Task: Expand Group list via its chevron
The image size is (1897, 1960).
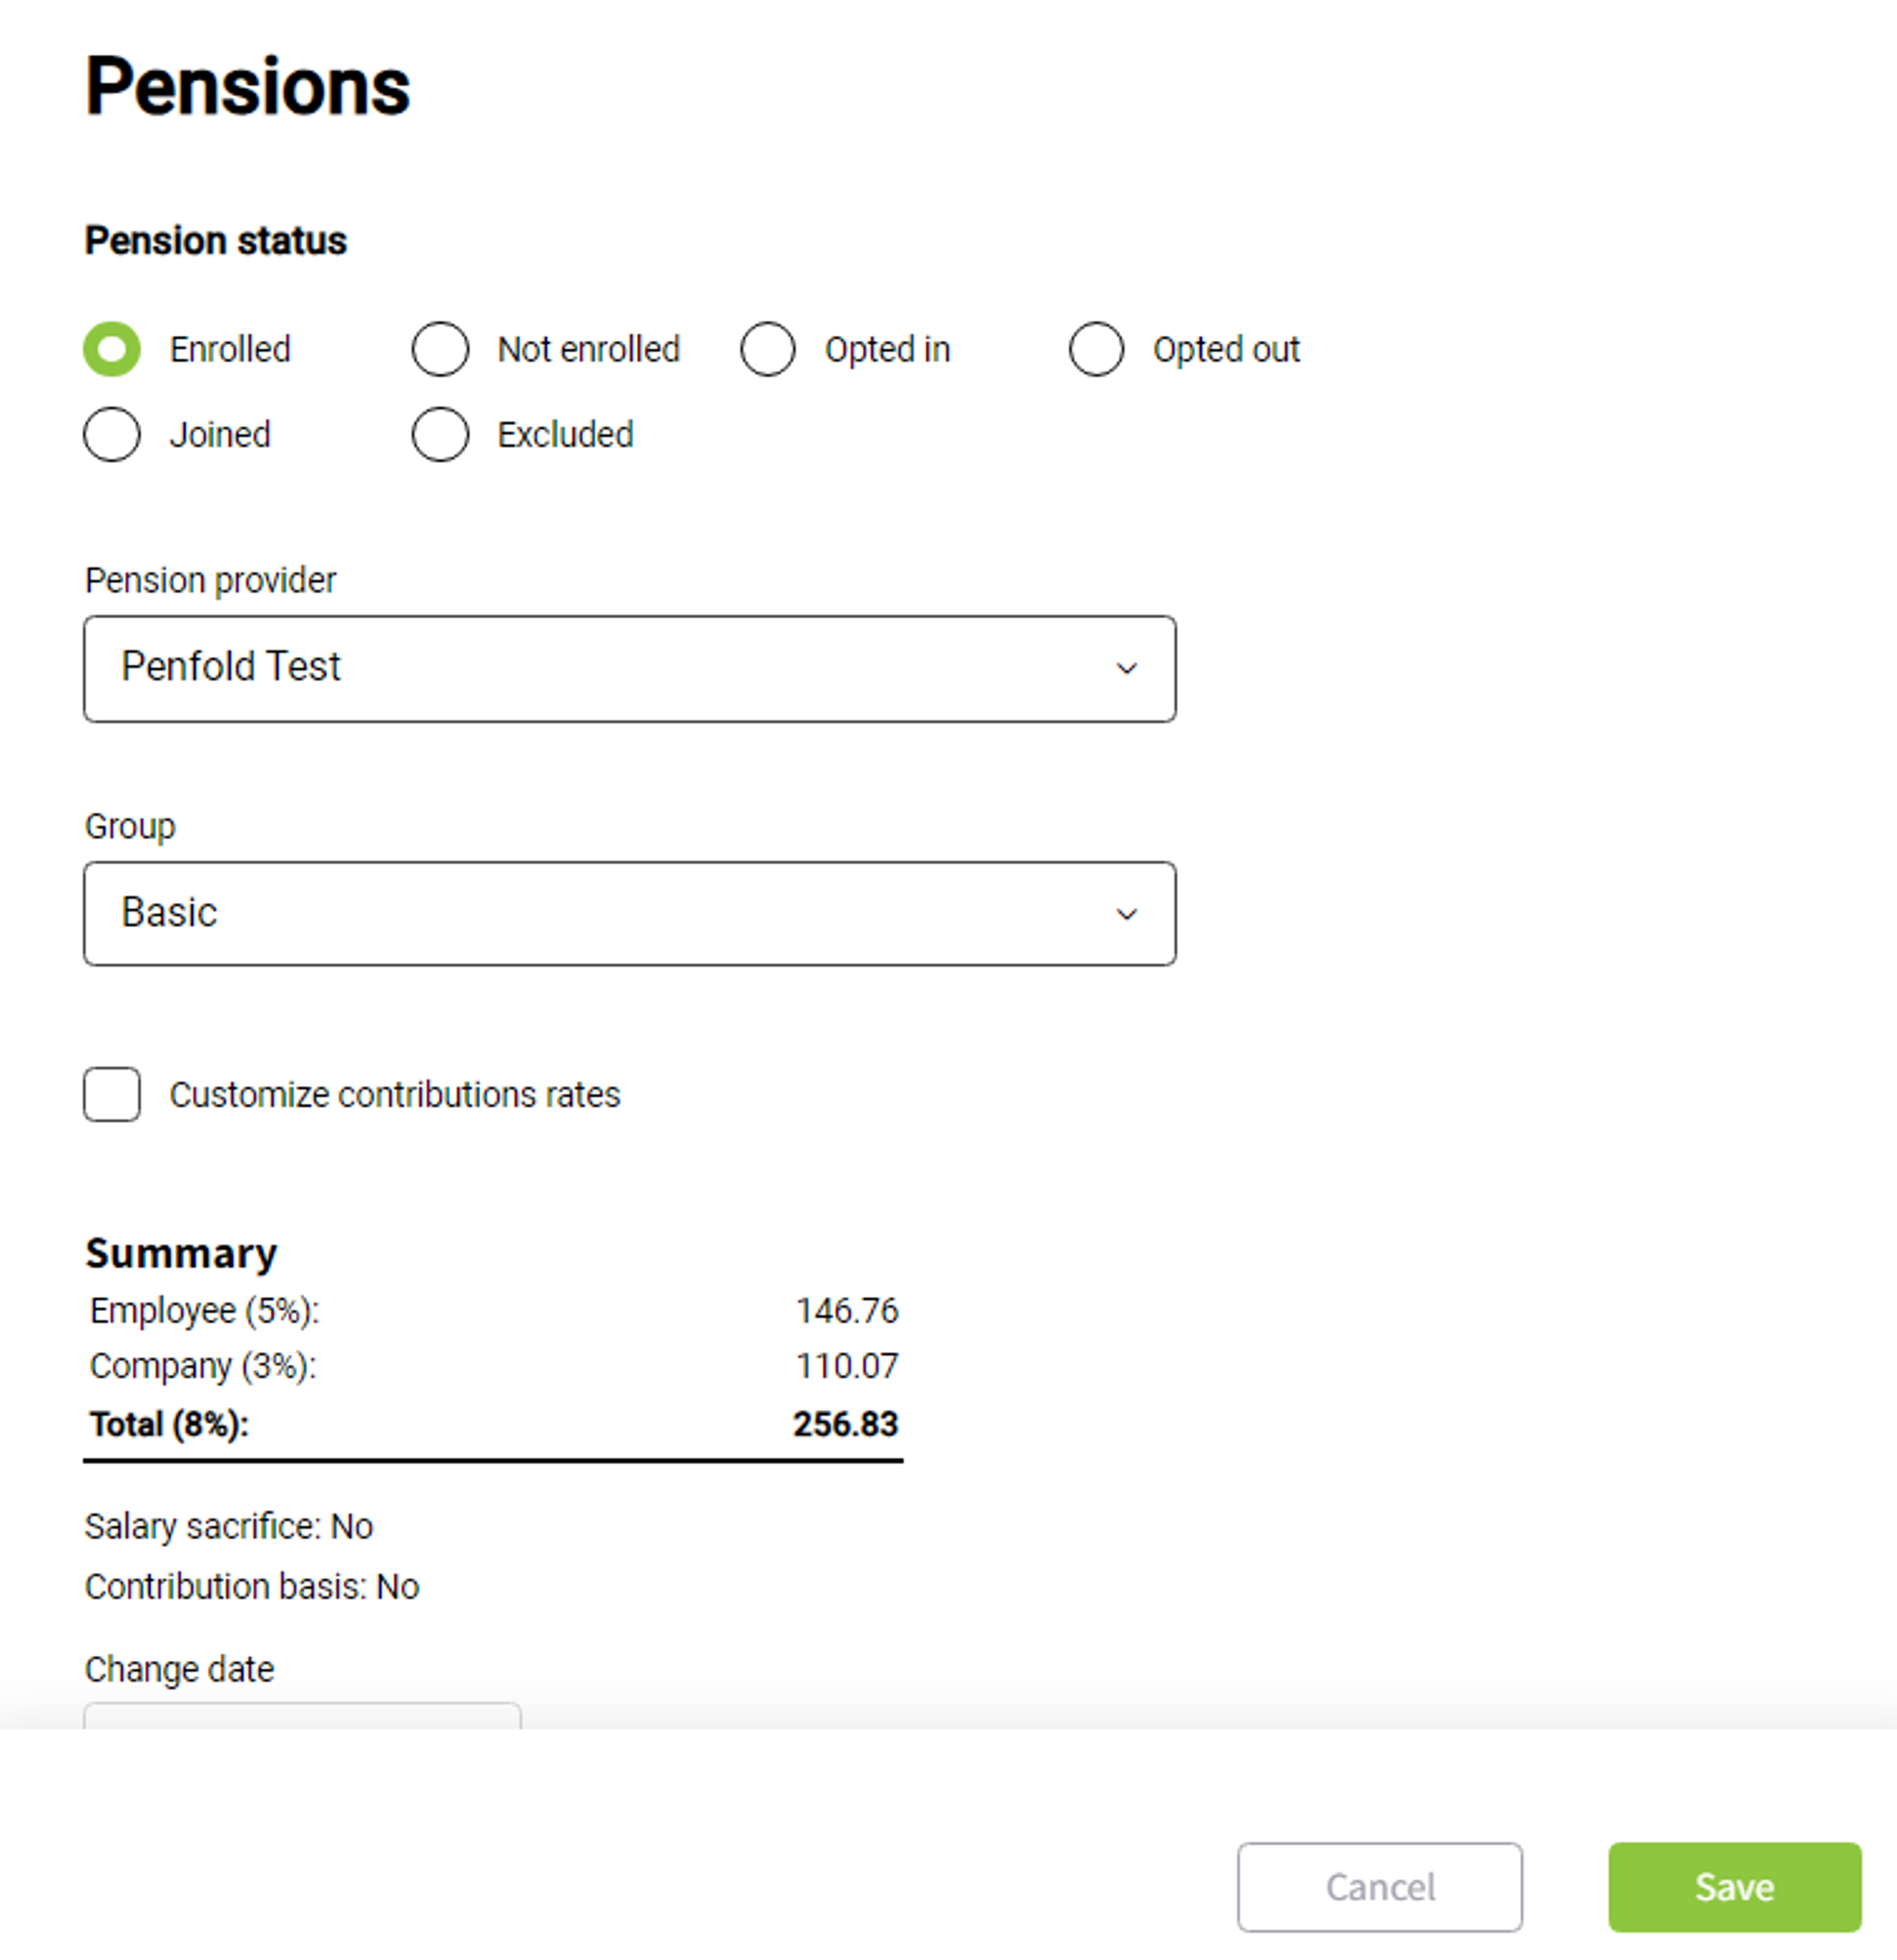Action: (x=1127, y=914)
